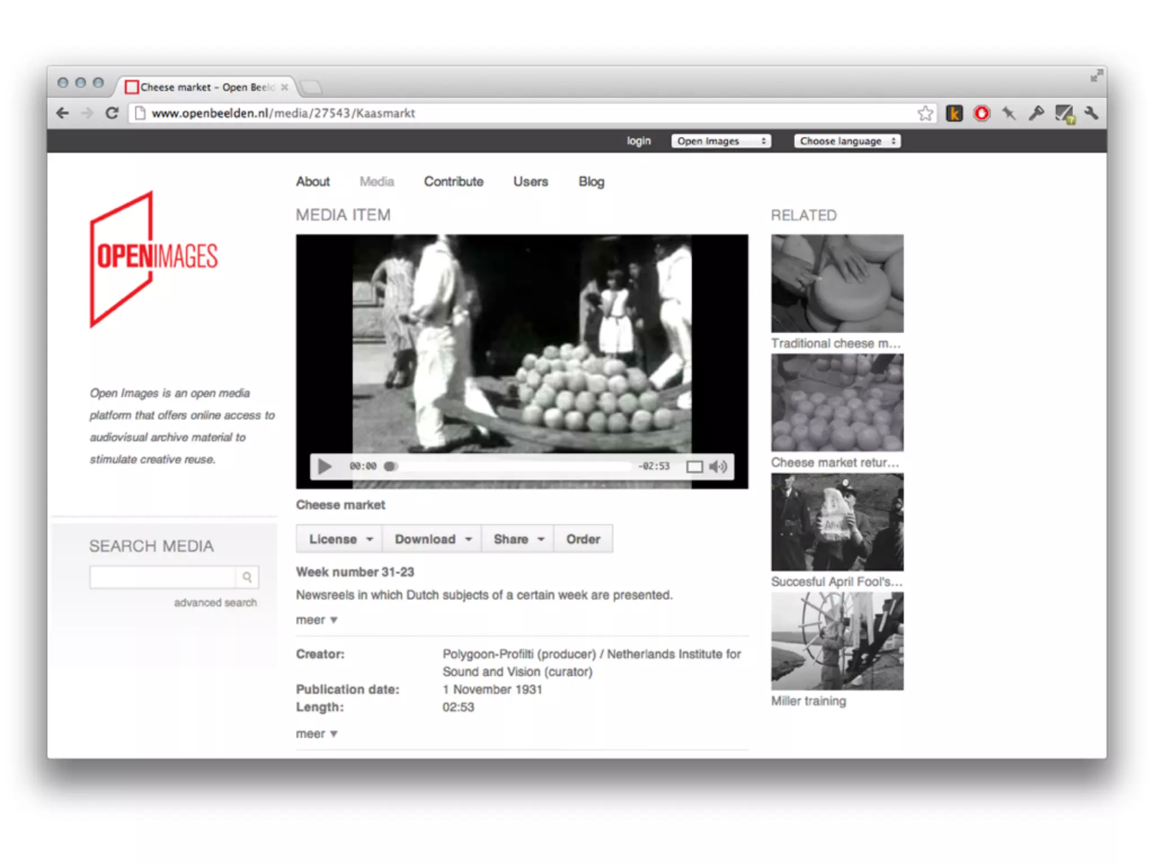Screen dimensions: 1154x865
Task: Click the search magnifier icon
Action: [x=247, y=577]
